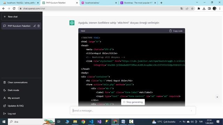This screenshot has width=223, height=125.
Task: Start a New chat in the sidebar
Action: point(21,17)
